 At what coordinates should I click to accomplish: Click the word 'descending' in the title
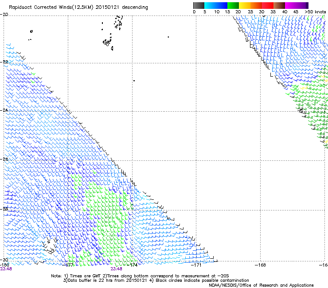135,8
